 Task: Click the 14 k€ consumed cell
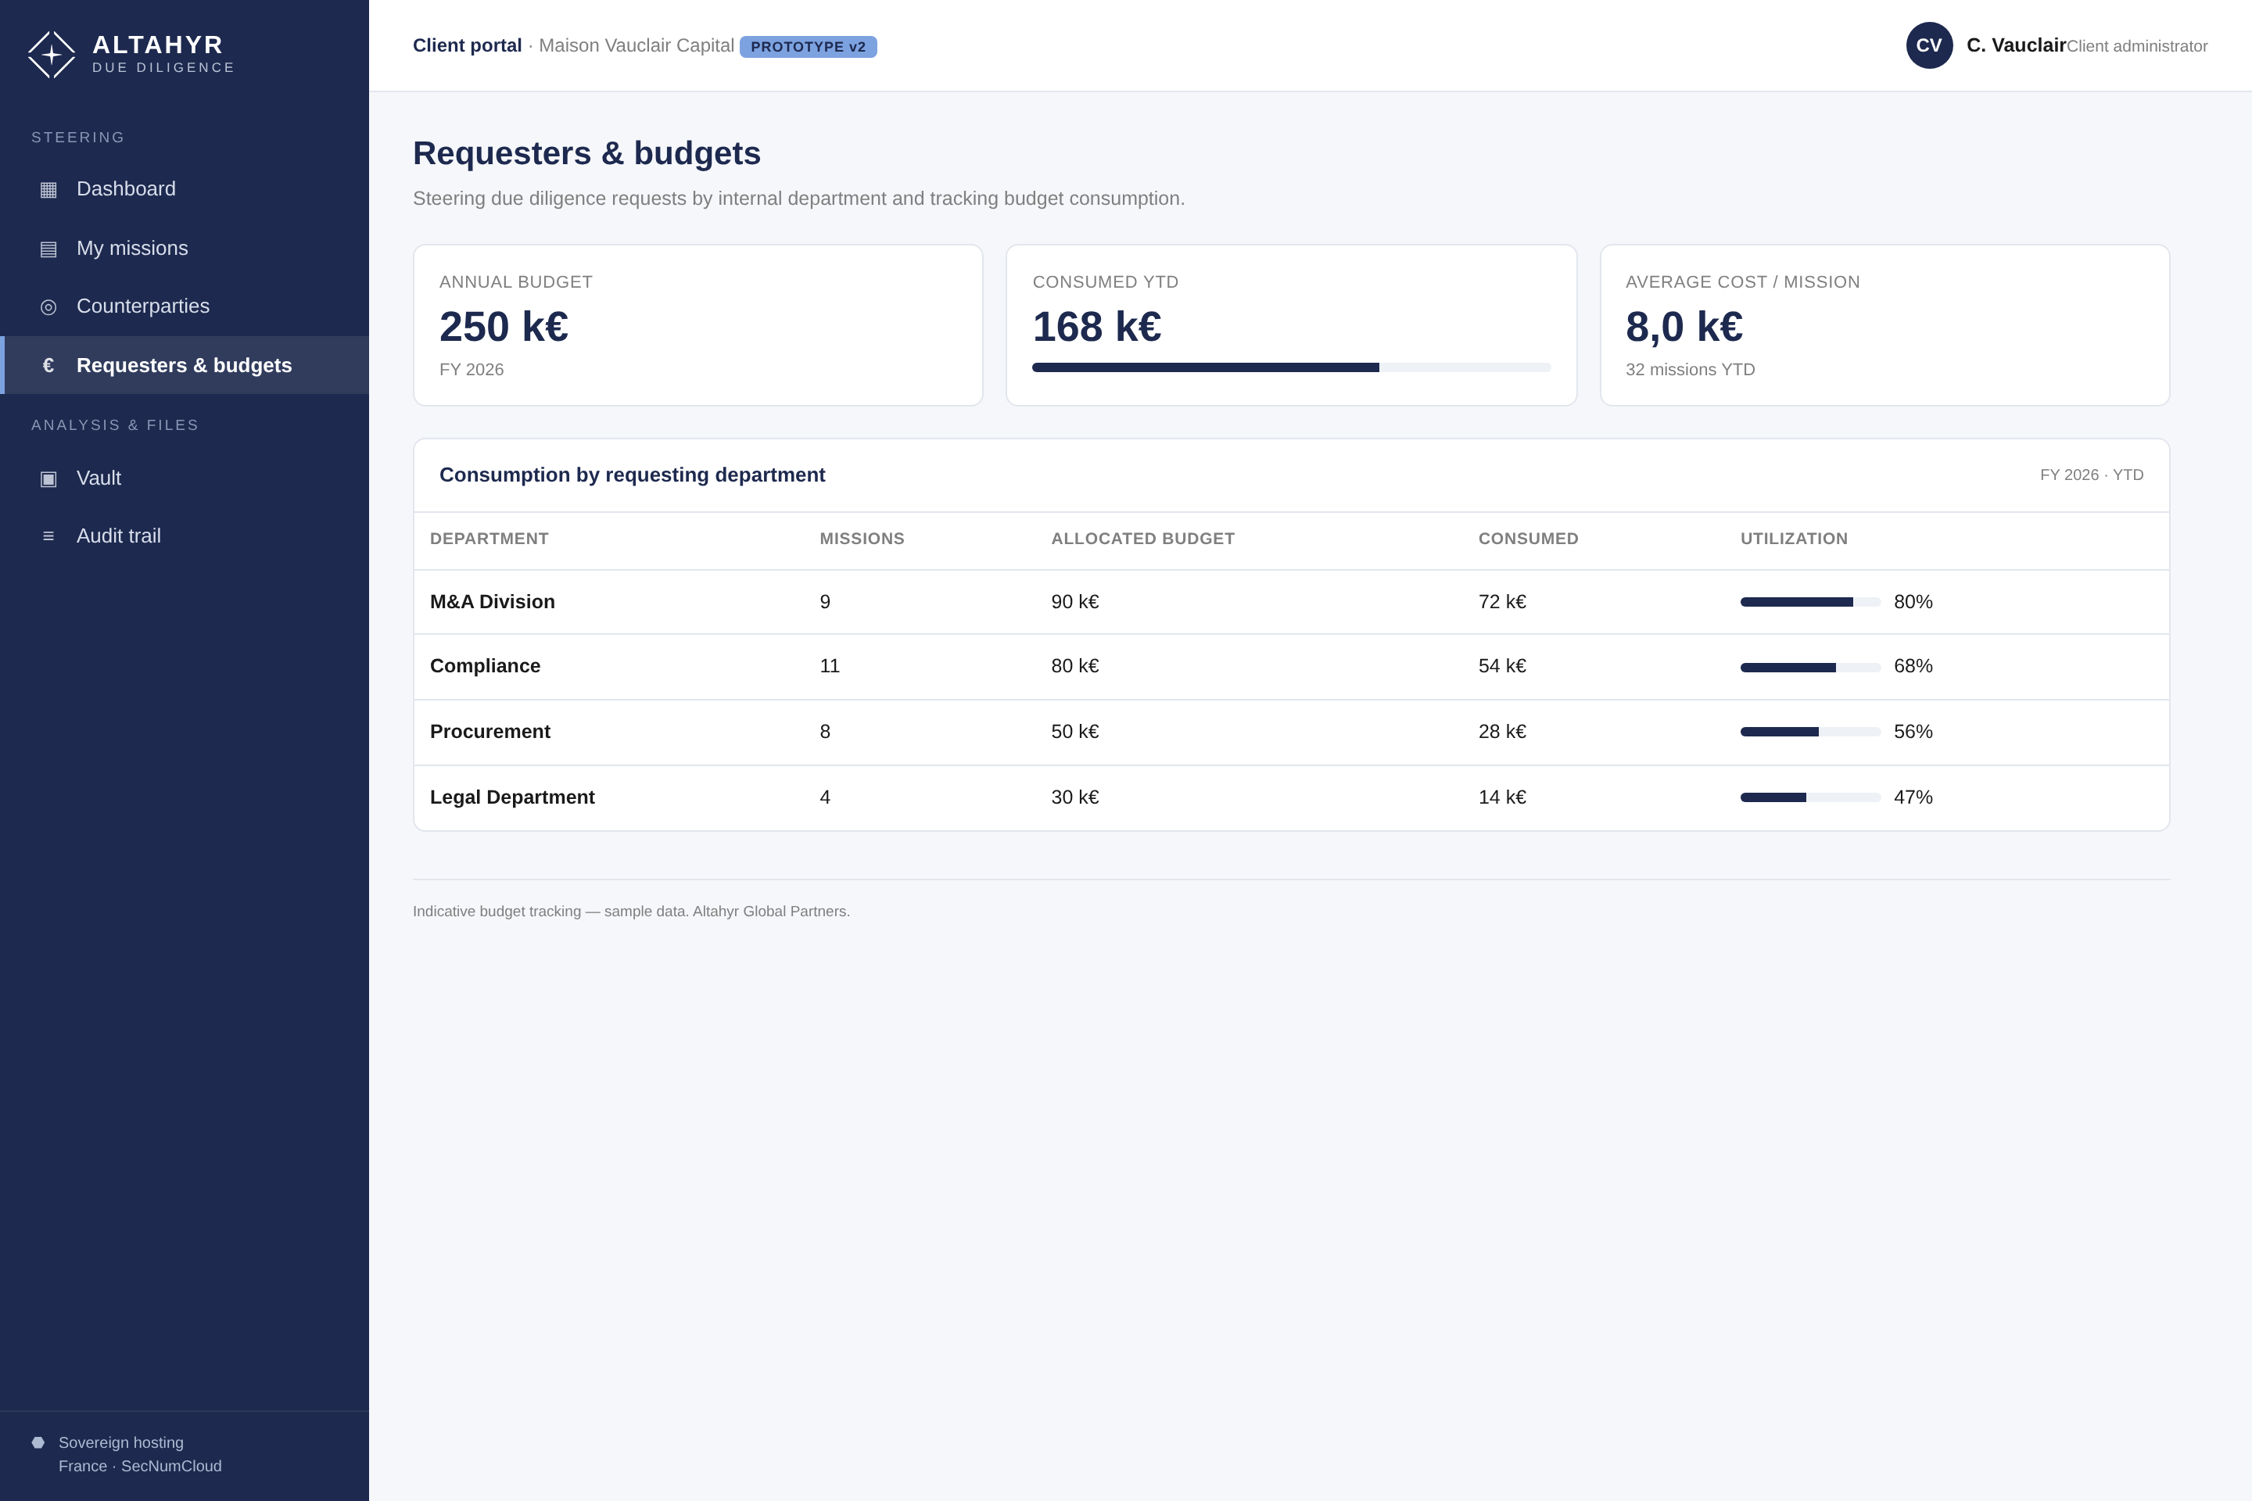point(1502,797)
